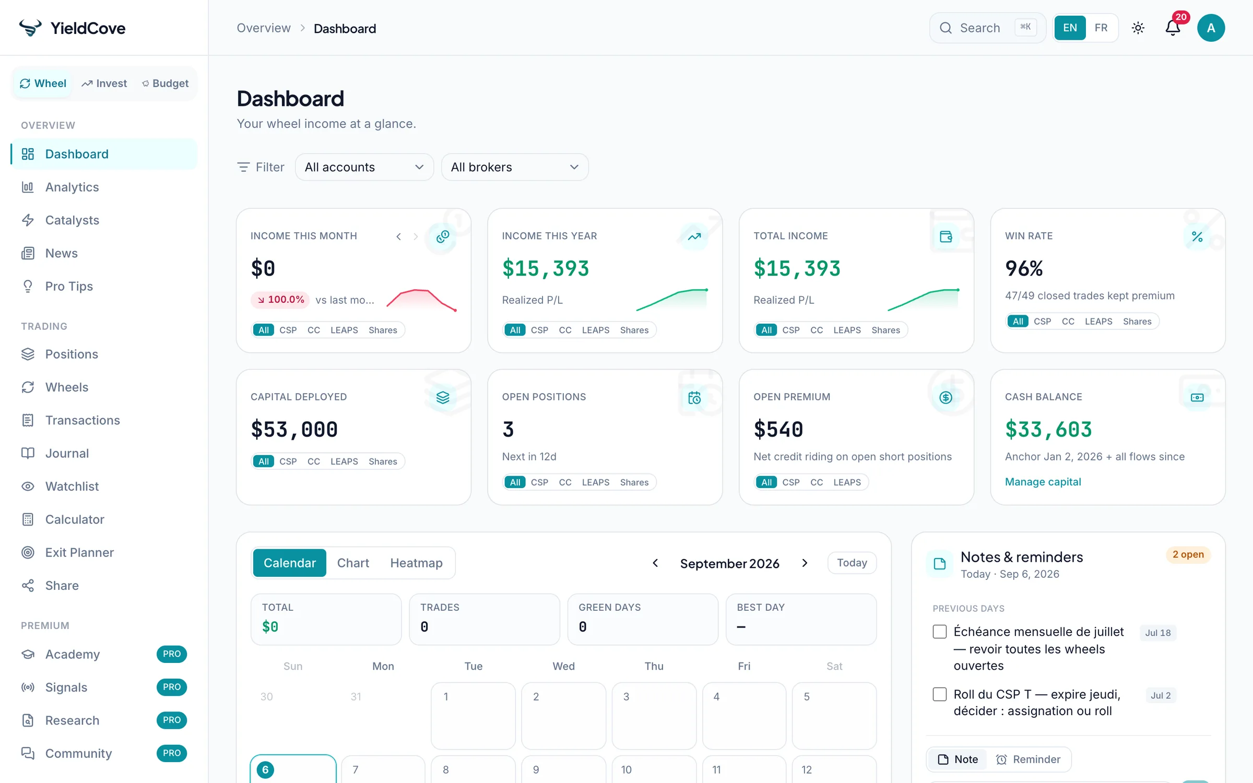The image size is (1253, 783).
Task: Open Analytics in the sidebar
Action: click(x=103, y=187)
